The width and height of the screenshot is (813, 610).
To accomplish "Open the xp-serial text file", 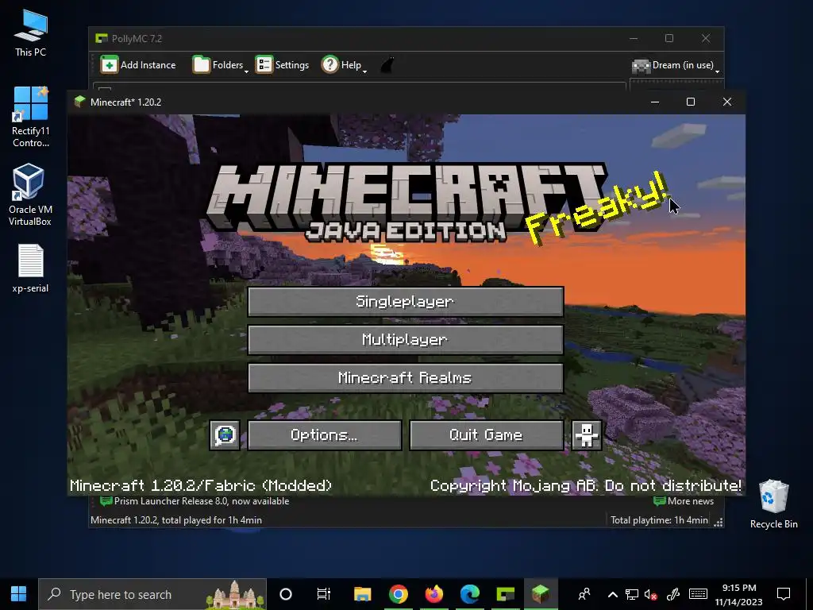I will coord(31,268).
